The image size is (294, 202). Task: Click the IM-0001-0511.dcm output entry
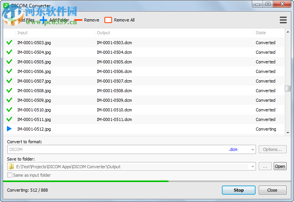[x=114, y=119]
